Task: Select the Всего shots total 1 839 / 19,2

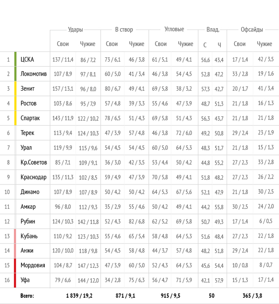Action: (79, 296)
